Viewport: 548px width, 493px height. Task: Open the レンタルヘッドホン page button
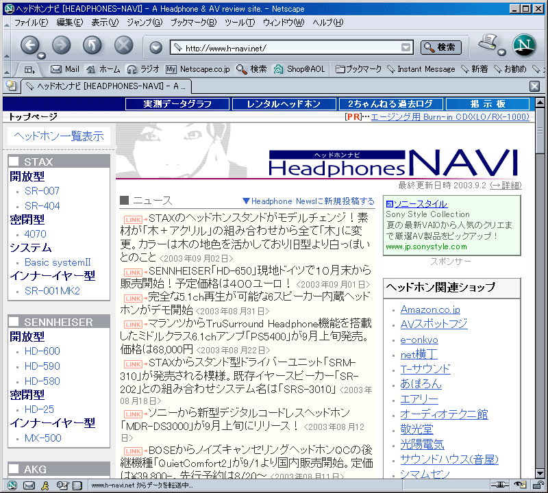click(x=284, y=104)
